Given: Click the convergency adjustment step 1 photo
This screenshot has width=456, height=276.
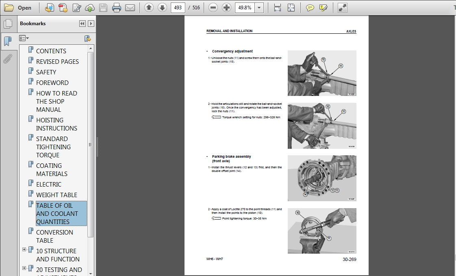Looking at the screenshot, I should click(x=322, y=73).
